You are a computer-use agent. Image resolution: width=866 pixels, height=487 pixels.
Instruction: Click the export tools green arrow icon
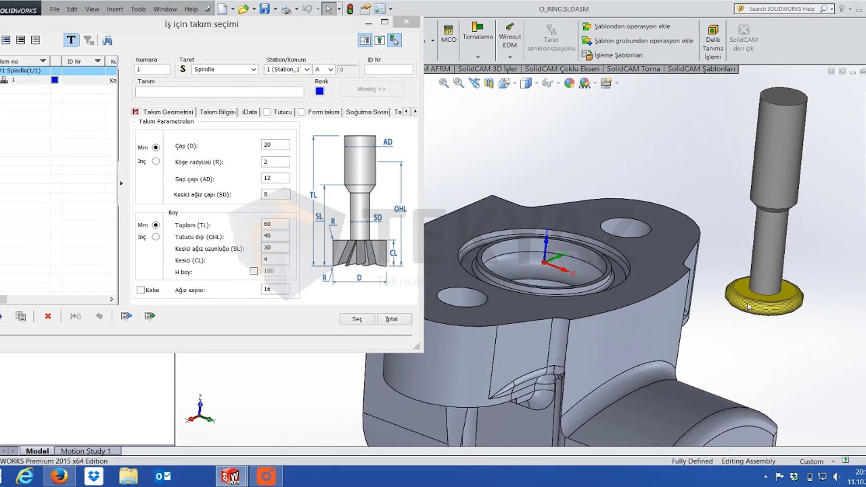150,316
